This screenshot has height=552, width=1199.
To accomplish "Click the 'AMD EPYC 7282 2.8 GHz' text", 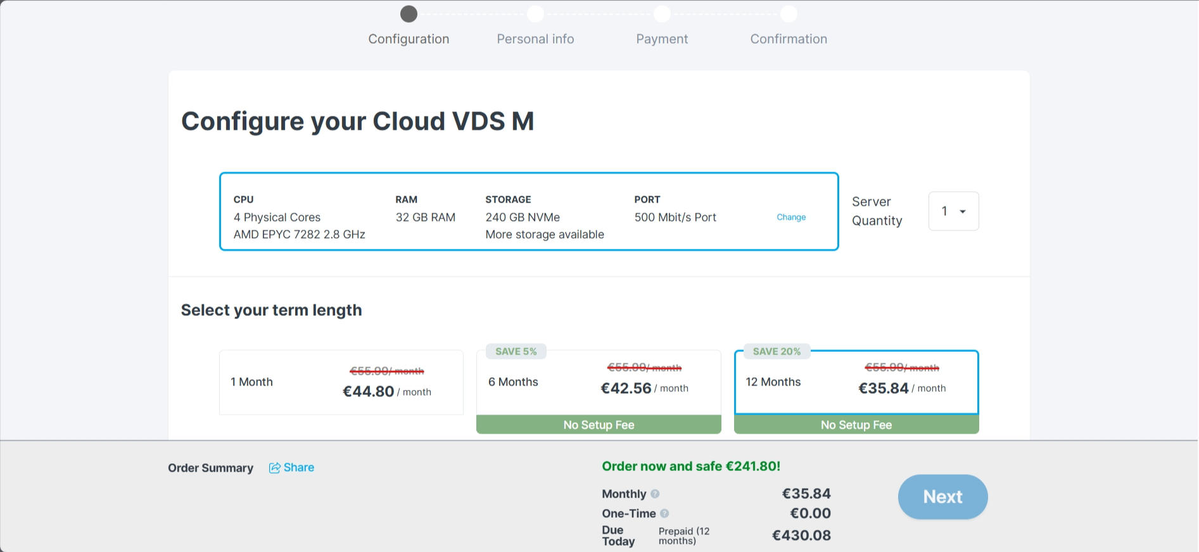I will point(300,234).
